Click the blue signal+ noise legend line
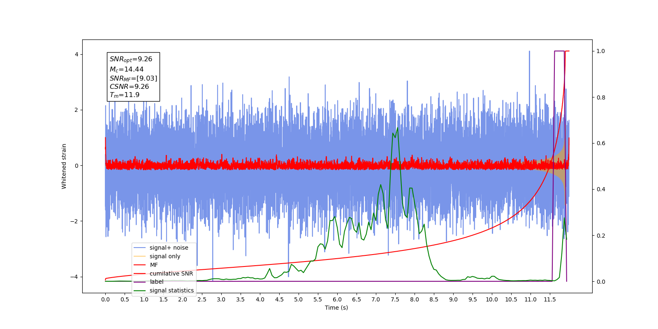 pyautogui.click(x=140, y=248)
